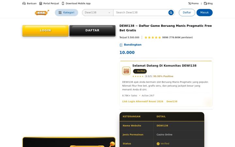Focus the Search Dewi138 input field

pyautogui.click(x=141, y=13)
